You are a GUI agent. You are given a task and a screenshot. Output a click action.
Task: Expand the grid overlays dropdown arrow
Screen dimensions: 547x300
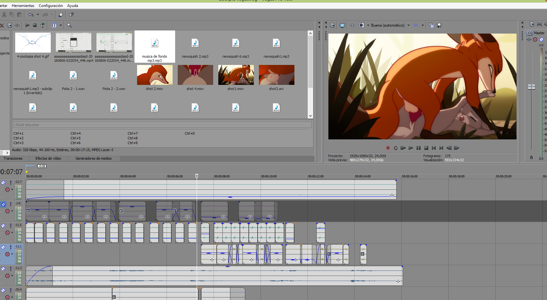click(423, 25)
